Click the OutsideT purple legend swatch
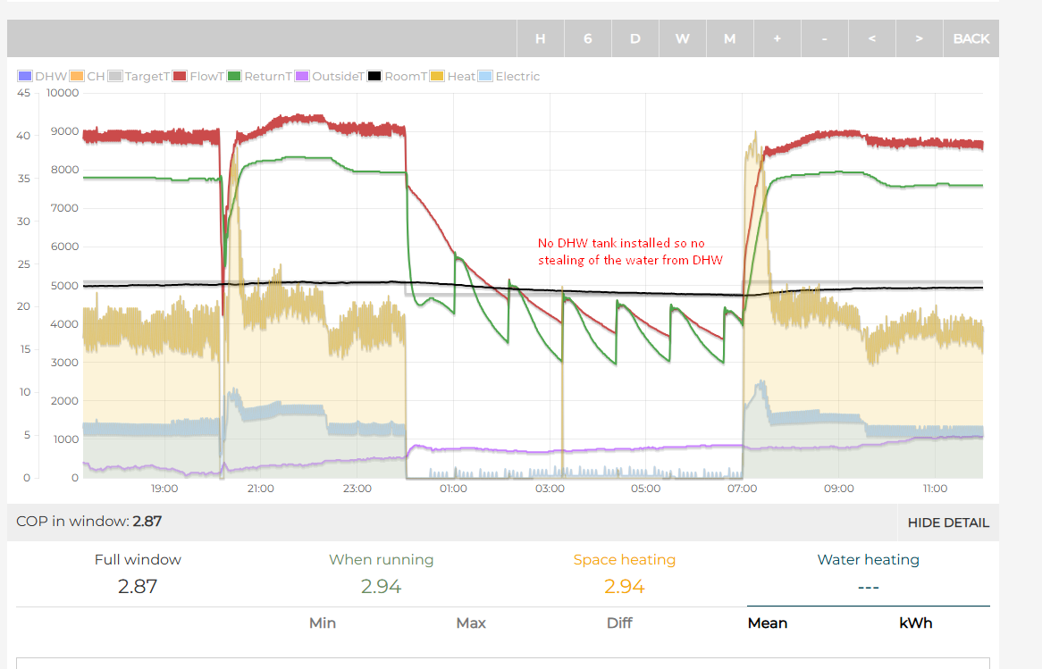The height and width of the screenshot is (669, 1042). (x=303, y=77)
